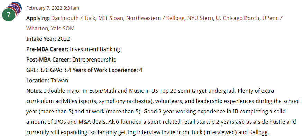
Task: Click the Location value Taiwan
Action: click(59, 80)
